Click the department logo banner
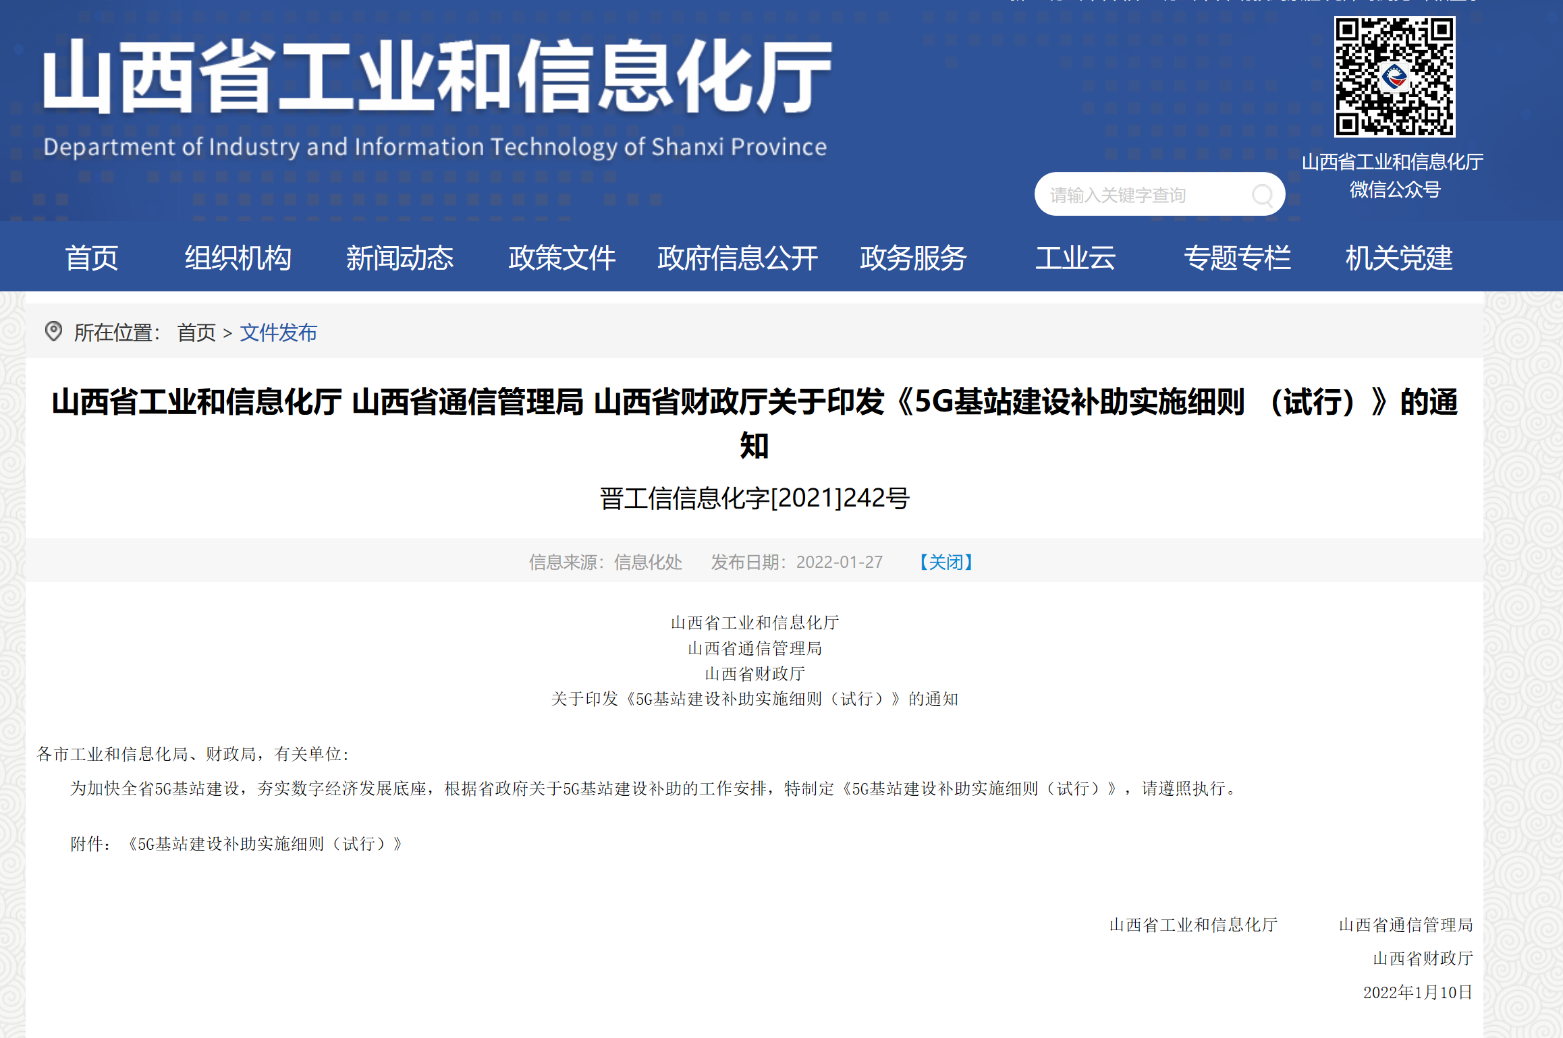1563x1038 pixels. (x=439, y=94)
